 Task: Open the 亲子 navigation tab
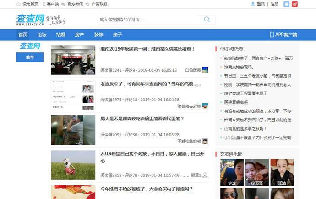(117, 35)
